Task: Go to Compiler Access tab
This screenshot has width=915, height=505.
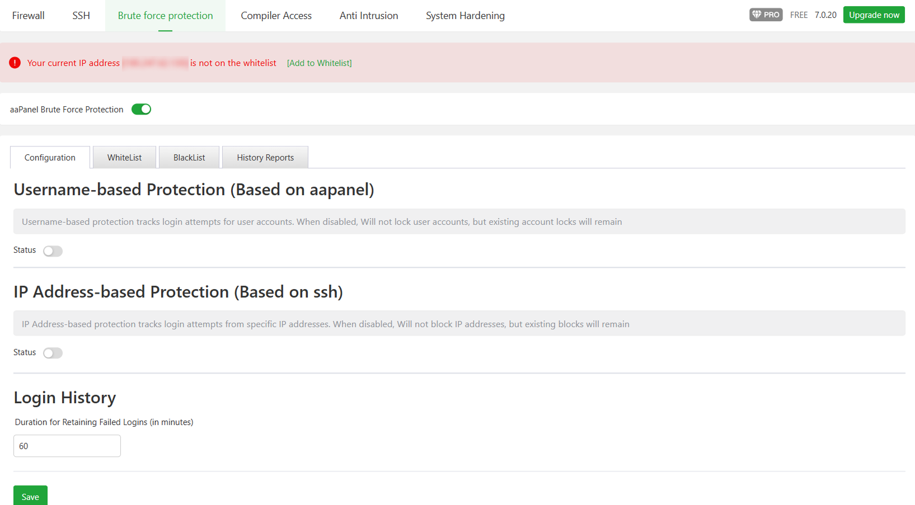Action: (x=276, y=16)
